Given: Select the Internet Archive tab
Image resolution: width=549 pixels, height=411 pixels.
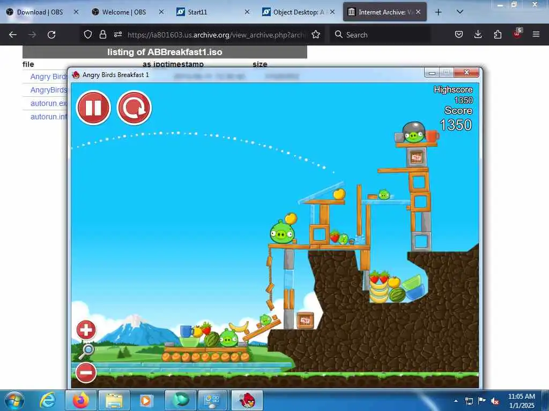Looking at the screenshot, I should click(x=381, y=12).
